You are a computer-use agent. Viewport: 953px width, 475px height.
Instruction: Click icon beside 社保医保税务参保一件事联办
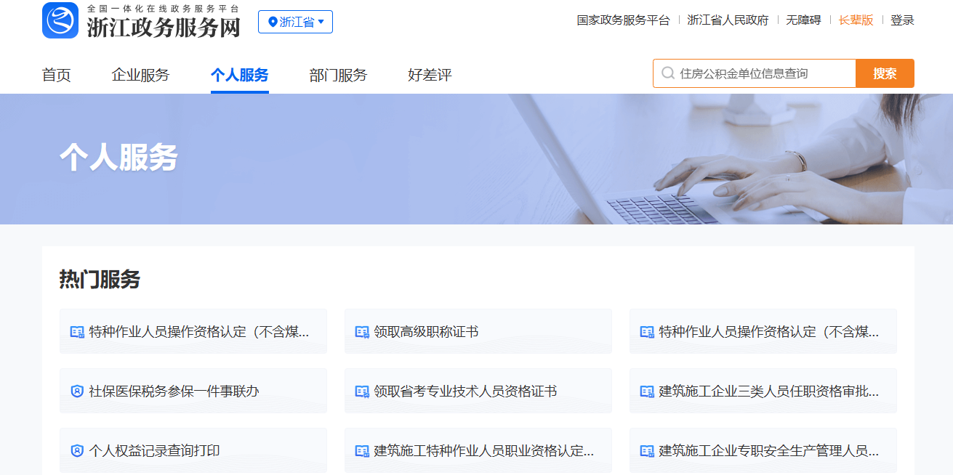click(77, 391)
